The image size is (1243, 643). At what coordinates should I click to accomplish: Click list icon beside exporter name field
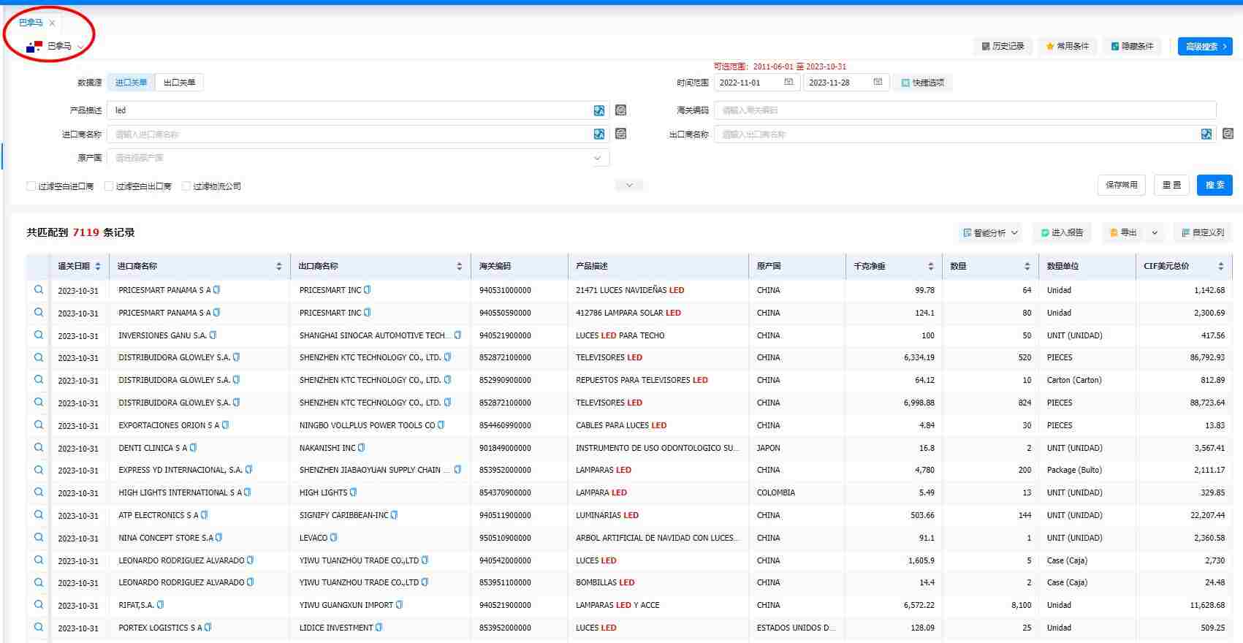[x=1228, y=134]
